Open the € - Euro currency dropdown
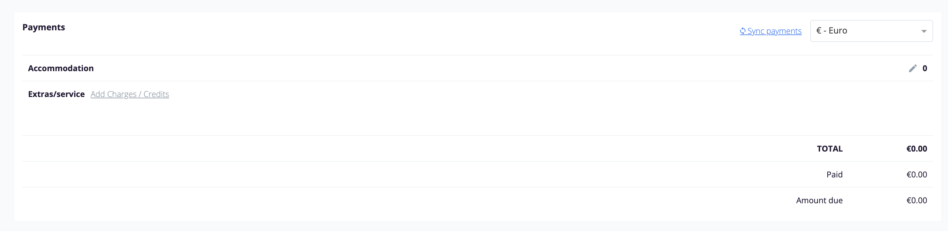 (x=871, y=31)
